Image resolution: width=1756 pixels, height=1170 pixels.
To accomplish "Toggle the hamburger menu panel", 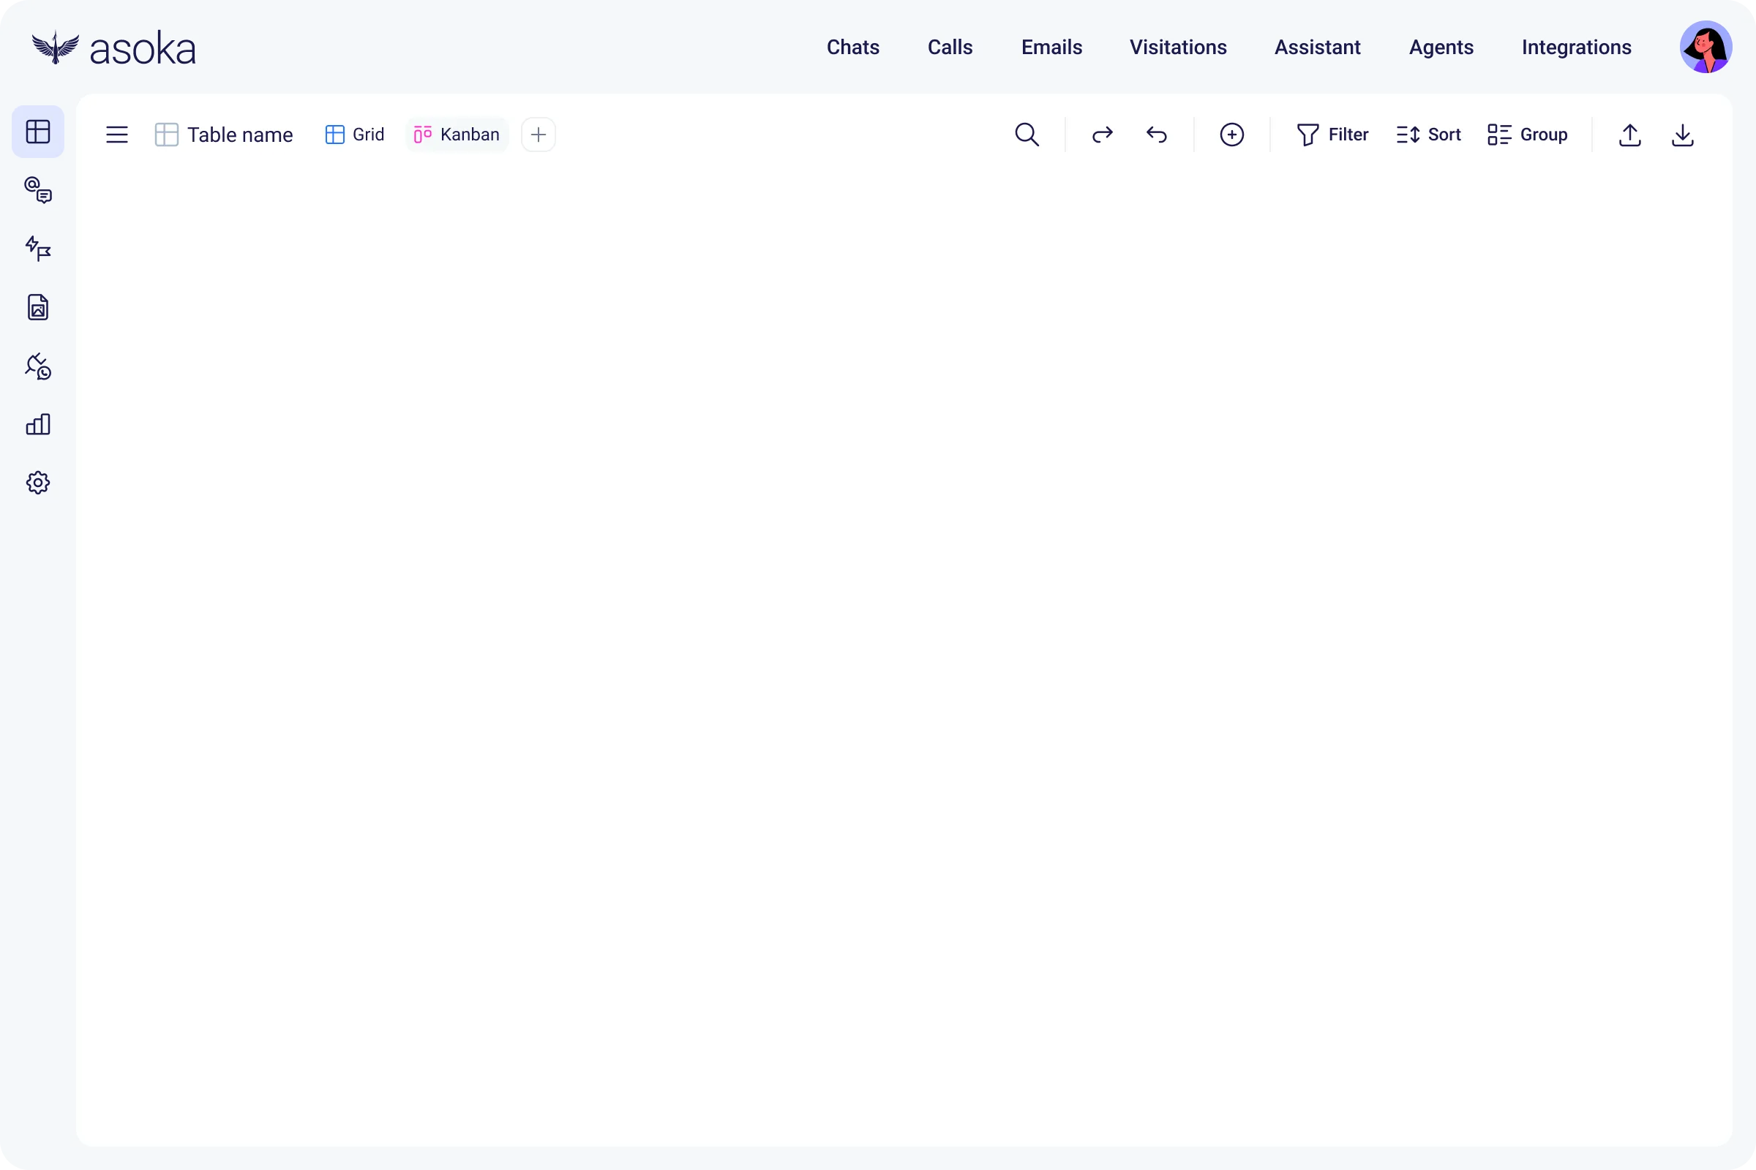I will [117, 135].
